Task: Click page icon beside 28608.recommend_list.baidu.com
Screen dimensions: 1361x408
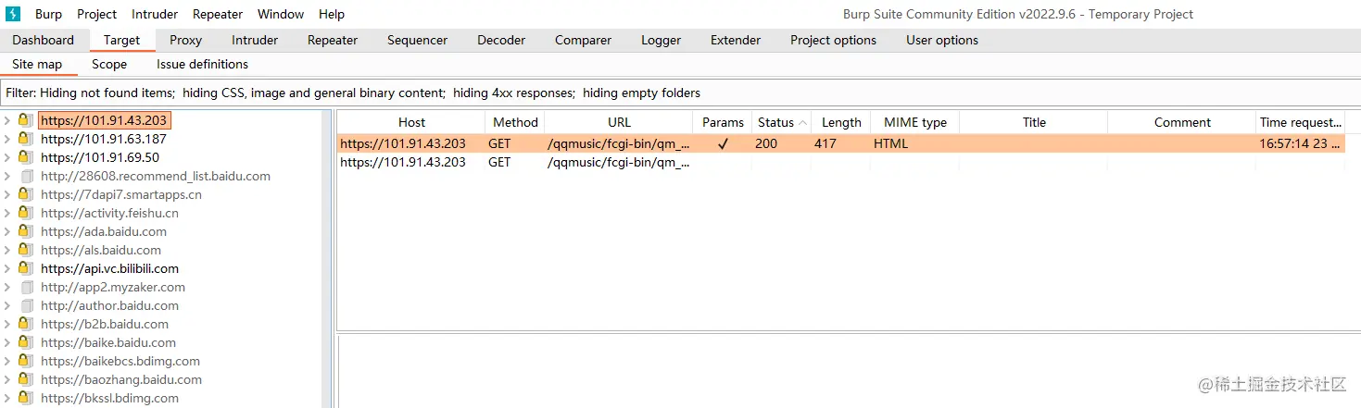Action: 26,176
